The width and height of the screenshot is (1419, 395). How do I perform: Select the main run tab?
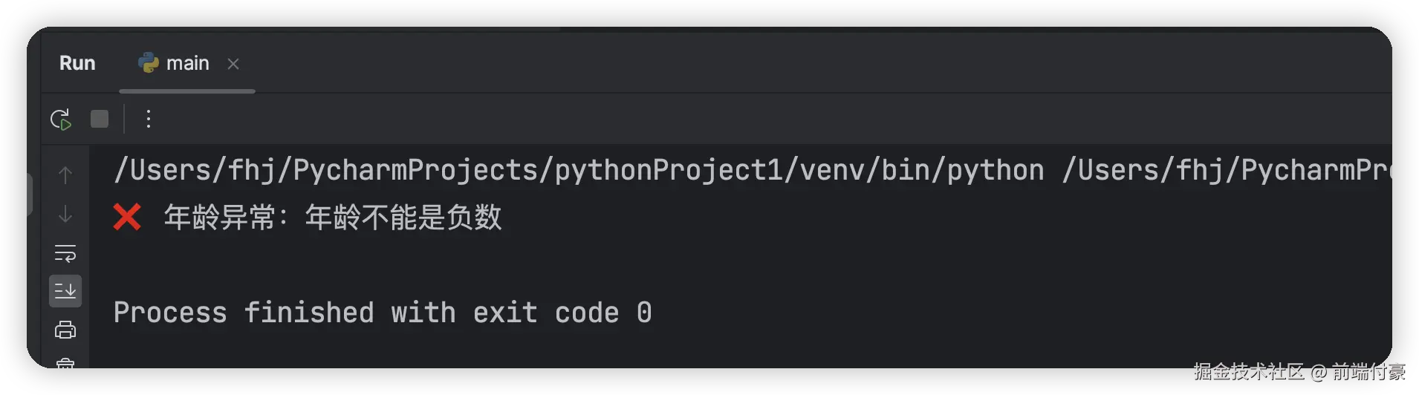[187, 64]
